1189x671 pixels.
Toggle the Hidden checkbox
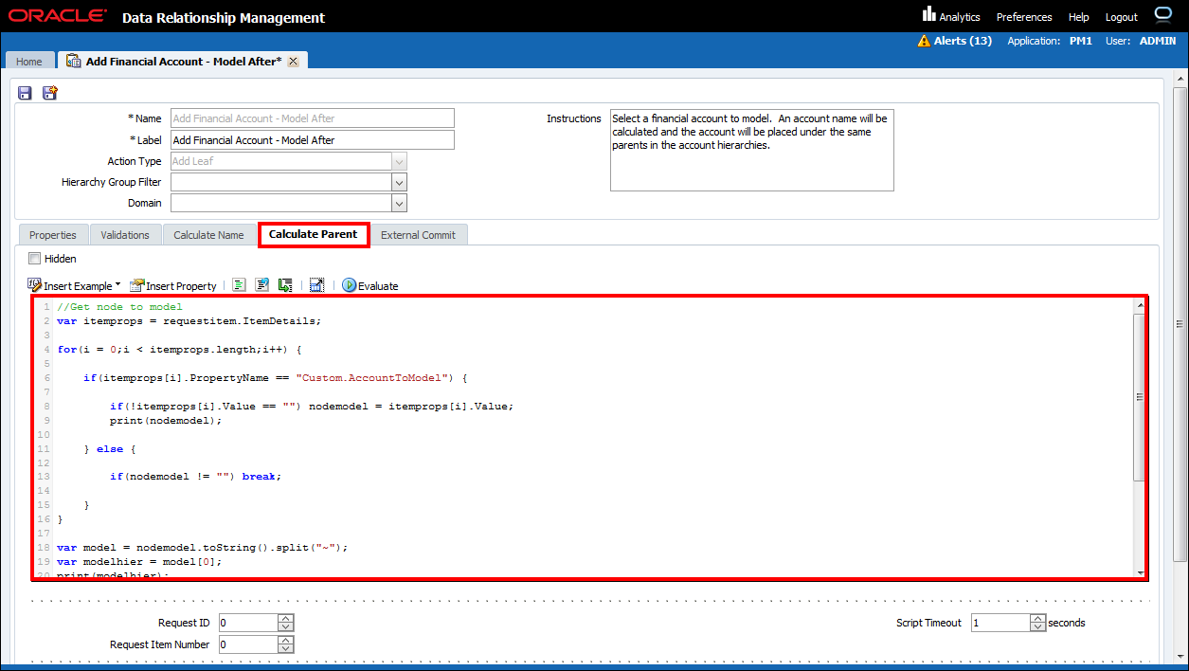[x=35, y=258]
